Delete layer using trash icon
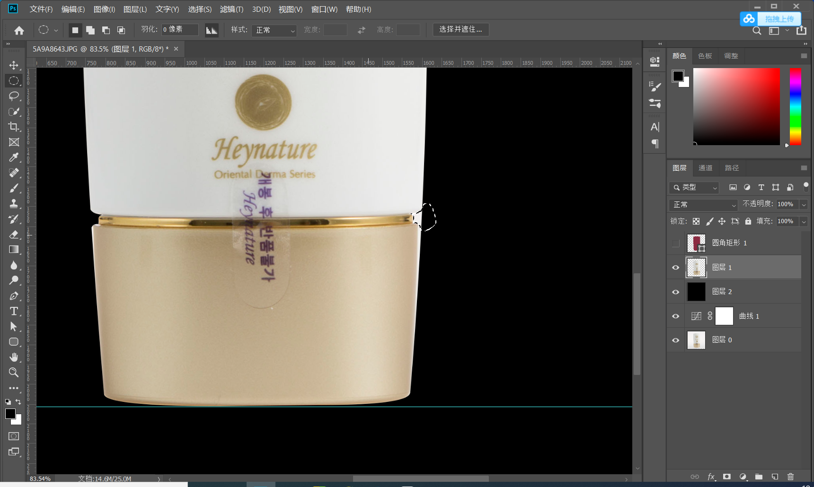 pos(790,477)
